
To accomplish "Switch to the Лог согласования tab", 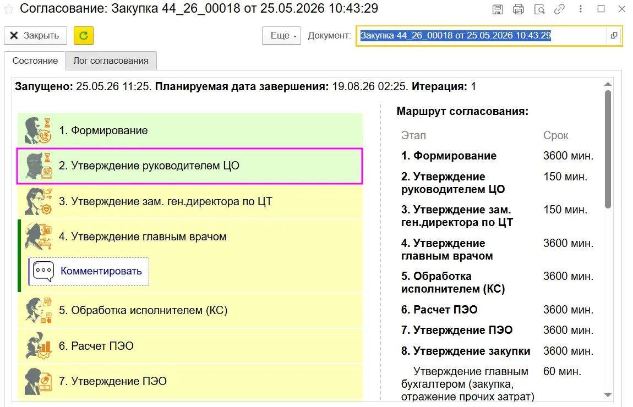I will click(111, 61).
